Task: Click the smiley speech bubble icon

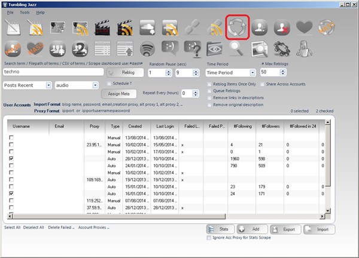Action: click(170, 48)
